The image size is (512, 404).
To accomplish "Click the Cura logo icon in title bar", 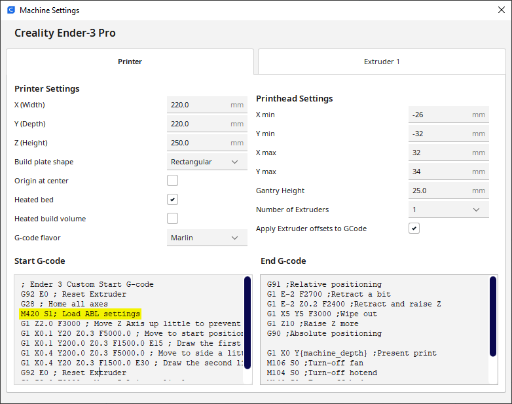I will [x=11, y=10].
